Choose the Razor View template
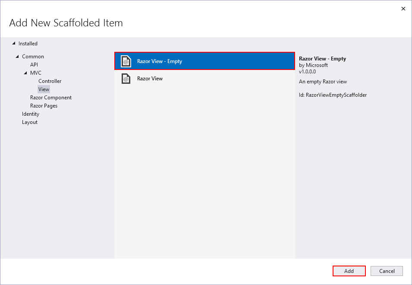Screen dimensions: 412x285 coord(150,78)
